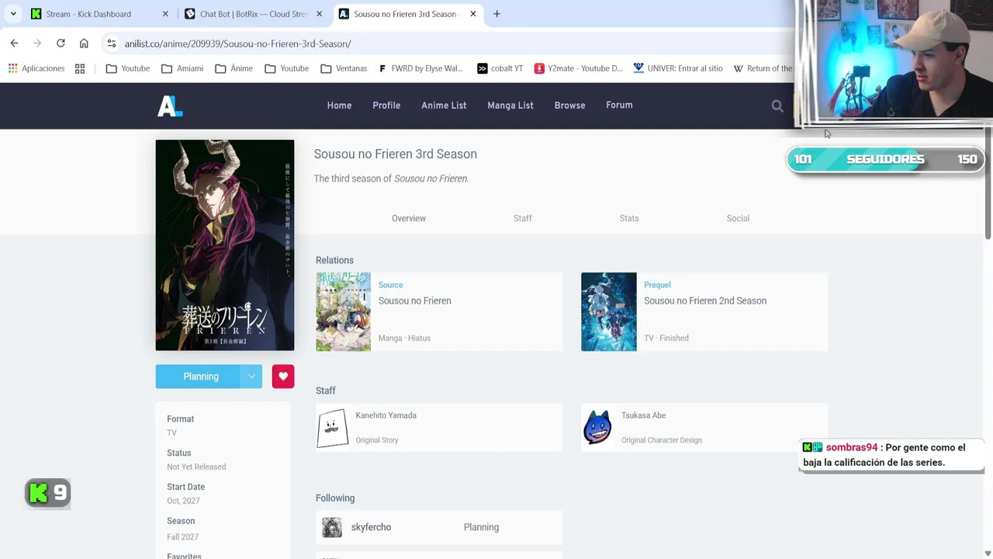This screenshot has width=993, height=559.
Task: Open the AniList search magnifier
Action: 777,106
